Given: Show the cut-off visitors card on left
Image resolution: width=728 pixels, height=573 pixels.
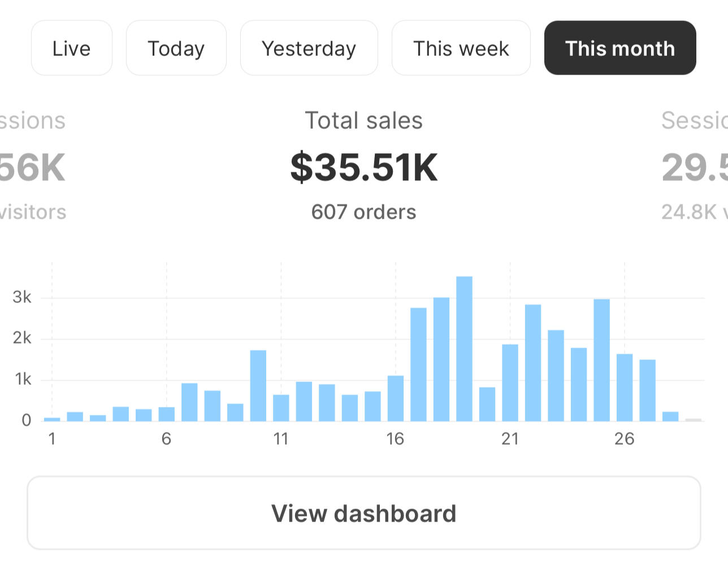Looking at the screenshot, I should click(x=32, y=167).
